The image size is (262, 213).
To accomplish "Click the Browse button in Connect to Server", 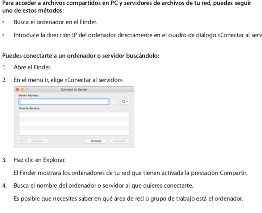I will coord(96,141).
